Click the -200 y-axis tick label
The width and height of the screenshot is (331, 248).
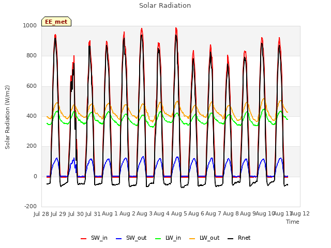coord(31,206)
